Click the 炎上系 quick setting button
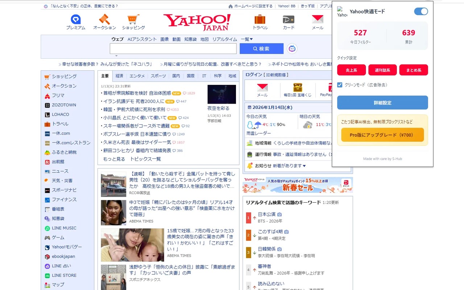Viewport: 464px width, 290px height. 351,70
